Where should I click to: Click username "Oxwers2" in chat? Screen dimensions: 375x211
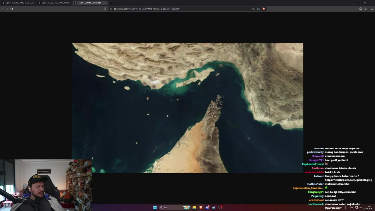(318, 156)
